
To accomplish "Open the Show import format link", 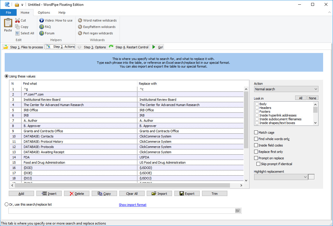I will point(132,205).
